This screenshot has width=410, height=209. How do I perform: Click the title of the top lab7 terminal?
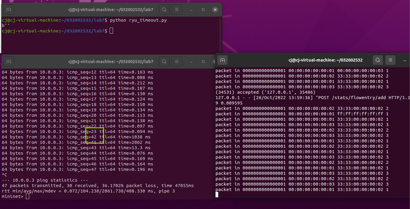(x=111, y=10)
